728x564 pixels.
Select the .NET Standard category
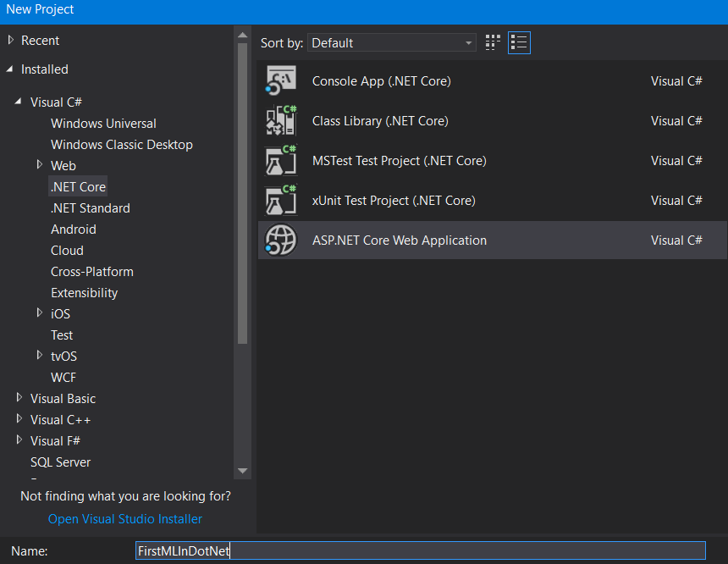[x=90, y=208]
